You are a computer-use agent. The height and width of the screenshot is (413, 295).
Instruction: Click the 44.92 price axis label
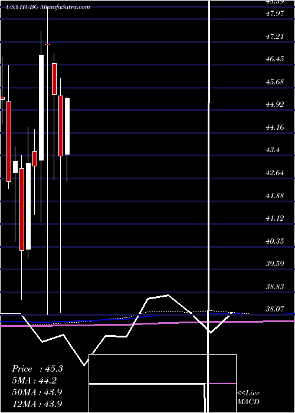[275, 104]
